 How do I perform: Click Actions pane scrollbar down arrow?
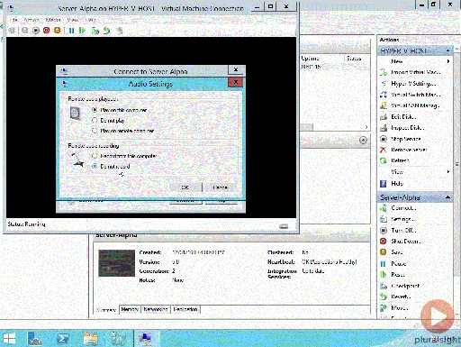tap(456, 315)
